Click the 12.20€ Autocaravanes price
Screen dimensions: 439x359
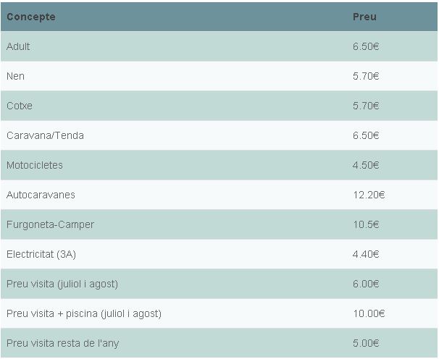(369, 195)
